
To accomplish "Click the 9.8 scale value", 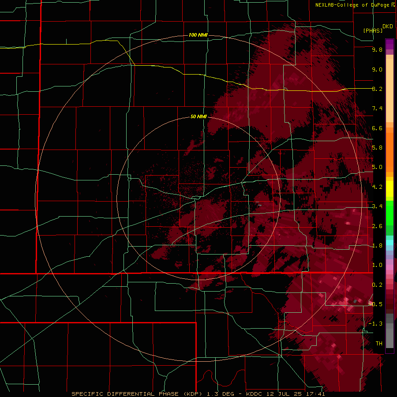I will click(x=377, y=49).
